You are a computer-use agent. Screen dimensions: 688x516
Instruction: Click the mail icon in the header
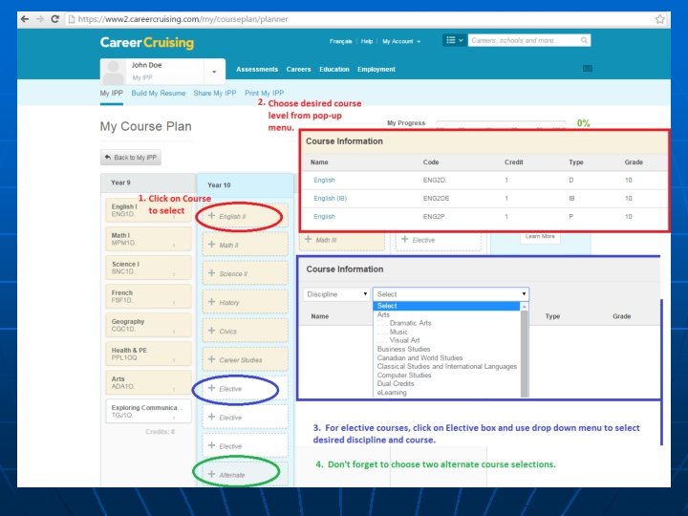point(588,68)
